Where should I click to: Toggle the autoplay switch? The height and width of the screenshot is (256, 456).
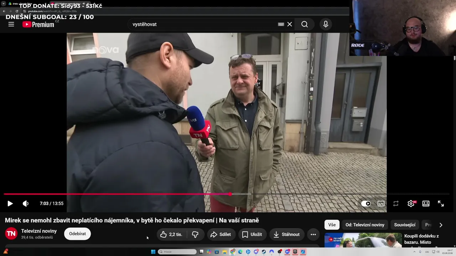tap(366, 203)
